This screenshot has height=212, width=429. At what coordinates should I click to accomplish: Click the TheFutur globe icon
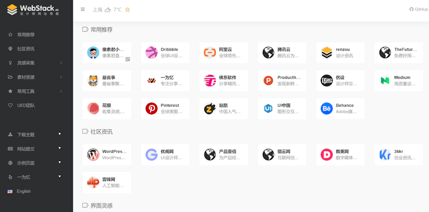point(385,53)
